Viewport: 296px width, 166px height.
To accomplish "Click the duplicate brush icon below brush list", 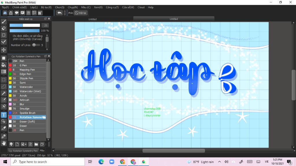I will tap(42, 144).
